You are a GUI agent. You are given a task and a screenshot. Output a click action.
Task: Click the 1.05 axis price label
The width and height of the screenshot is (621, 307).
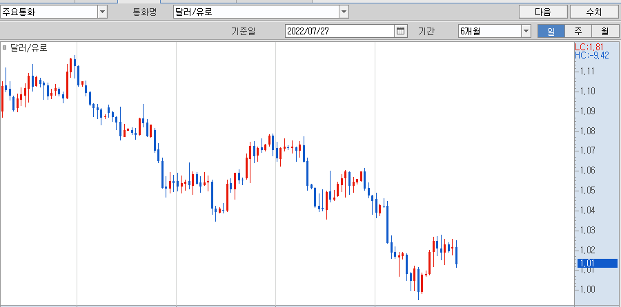(587, 191)
